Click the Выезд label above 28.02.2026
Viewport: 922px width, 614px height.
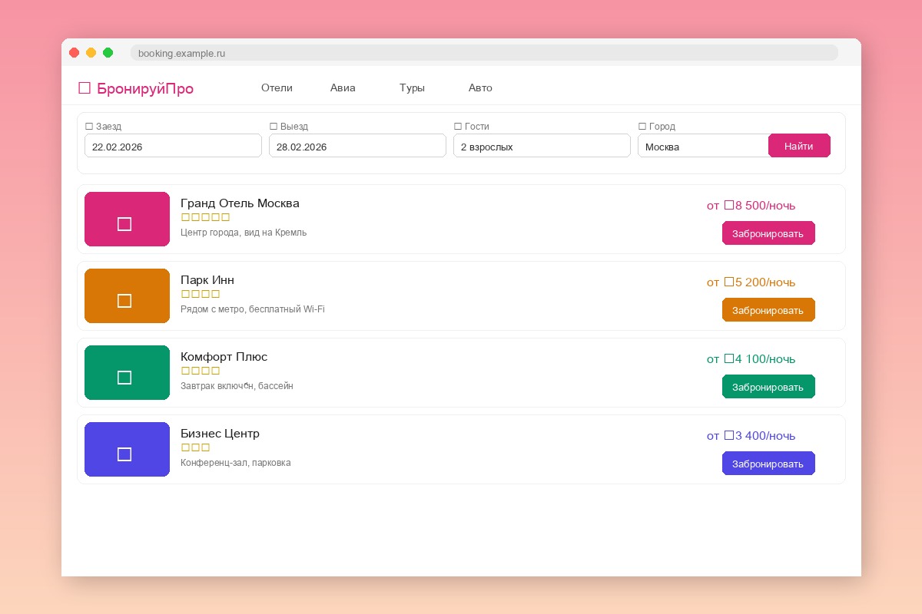(x=289, y=127)
